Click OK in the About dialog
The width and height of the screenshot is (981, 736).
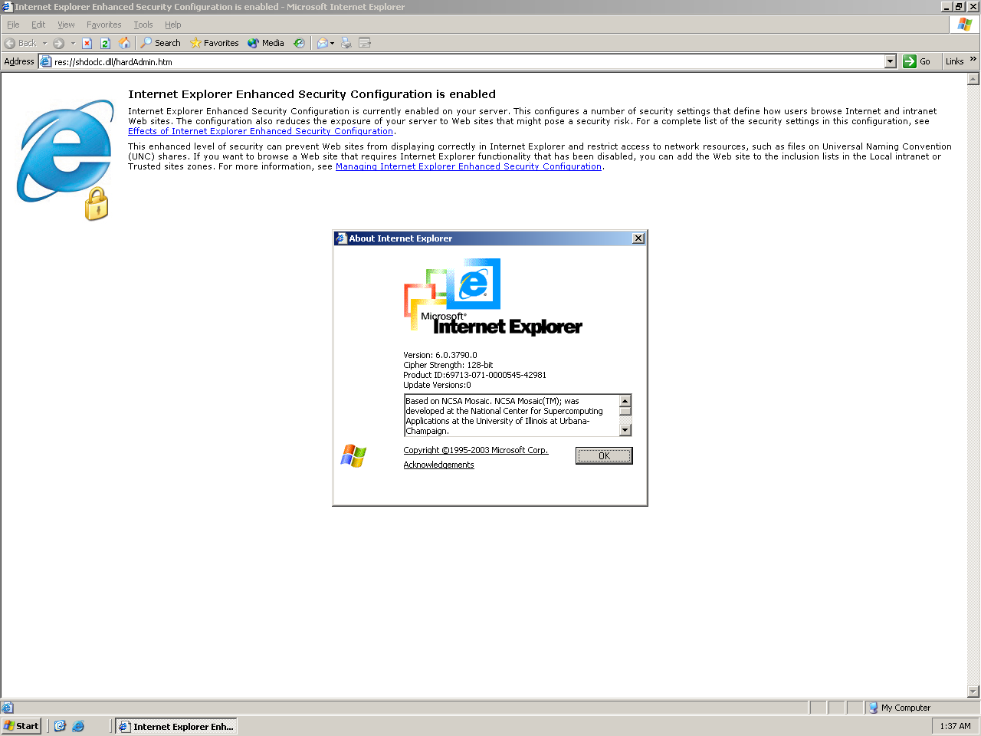click(604, 456)
